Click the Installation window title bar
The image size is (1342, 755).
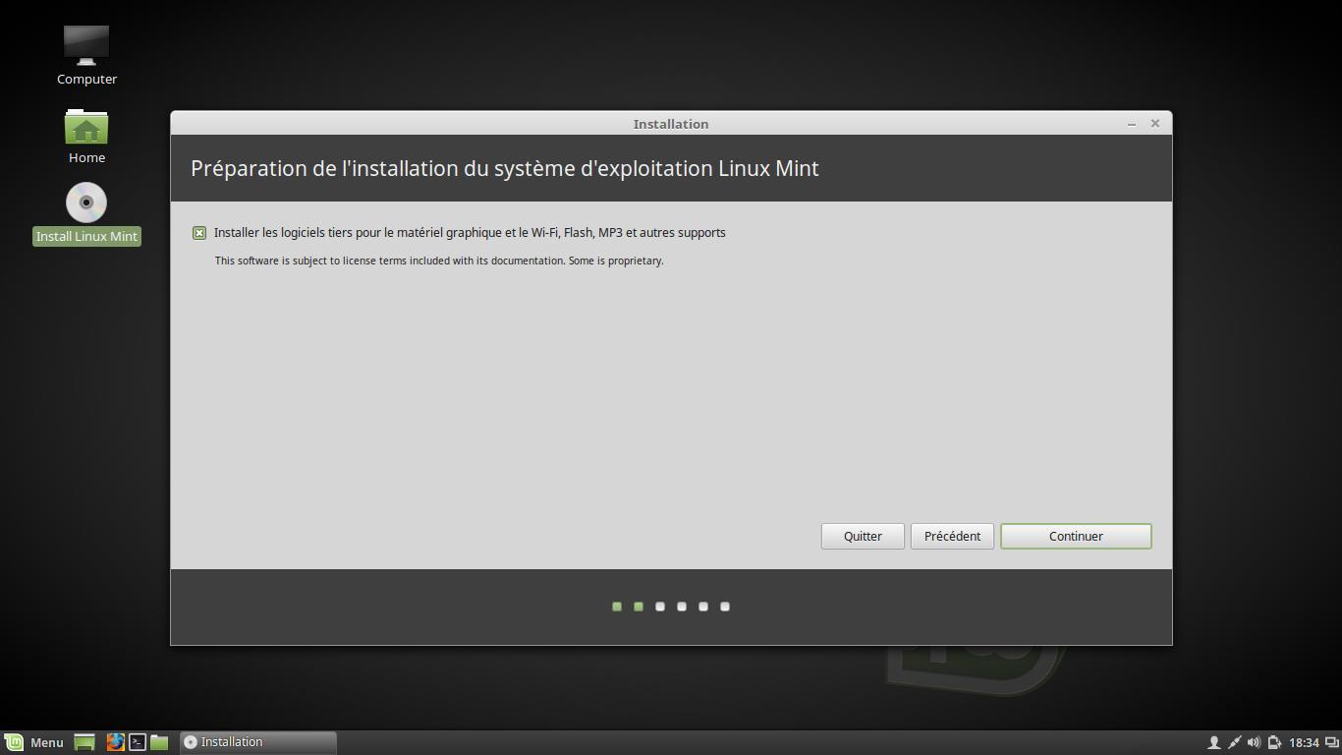click(671, 124)
